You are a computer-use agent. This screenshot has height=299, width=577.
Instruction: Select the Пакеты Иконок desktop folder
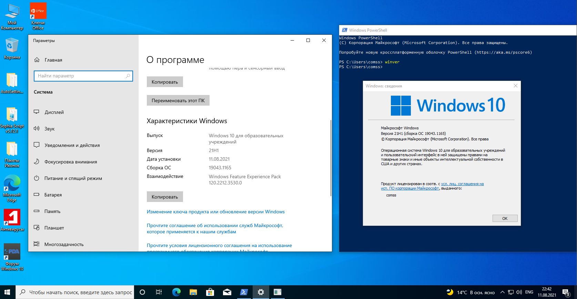click(x=12, y=154)
